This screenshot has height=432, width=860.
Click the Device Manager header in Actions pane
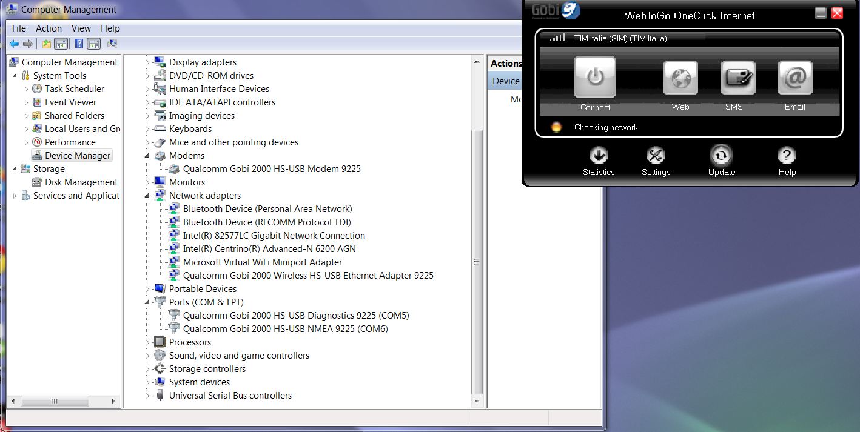coord(506,81)
